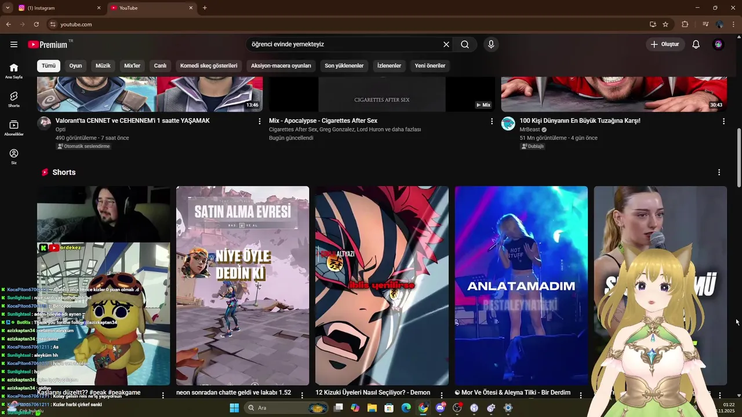Play the SATIN ALMA EVRESİ short
742x417 pixels.
[x=242, y=286]
